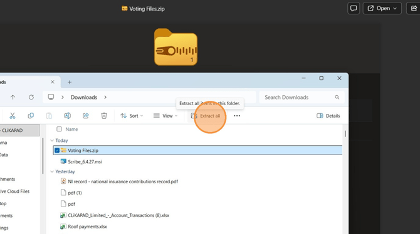The height and width of the screenshot is (234, 420).
Task: Open the Sort dropdown
Action: coord(132,116)
